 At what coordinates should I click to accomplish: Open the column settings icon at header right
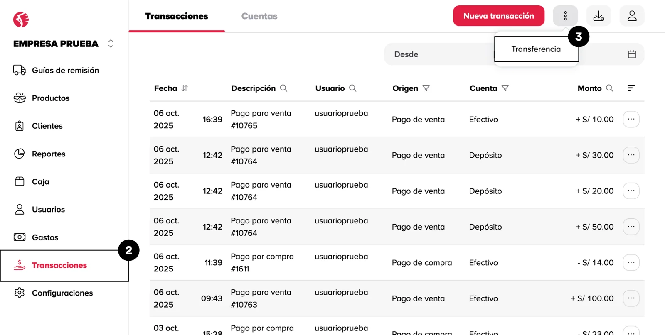631,88
